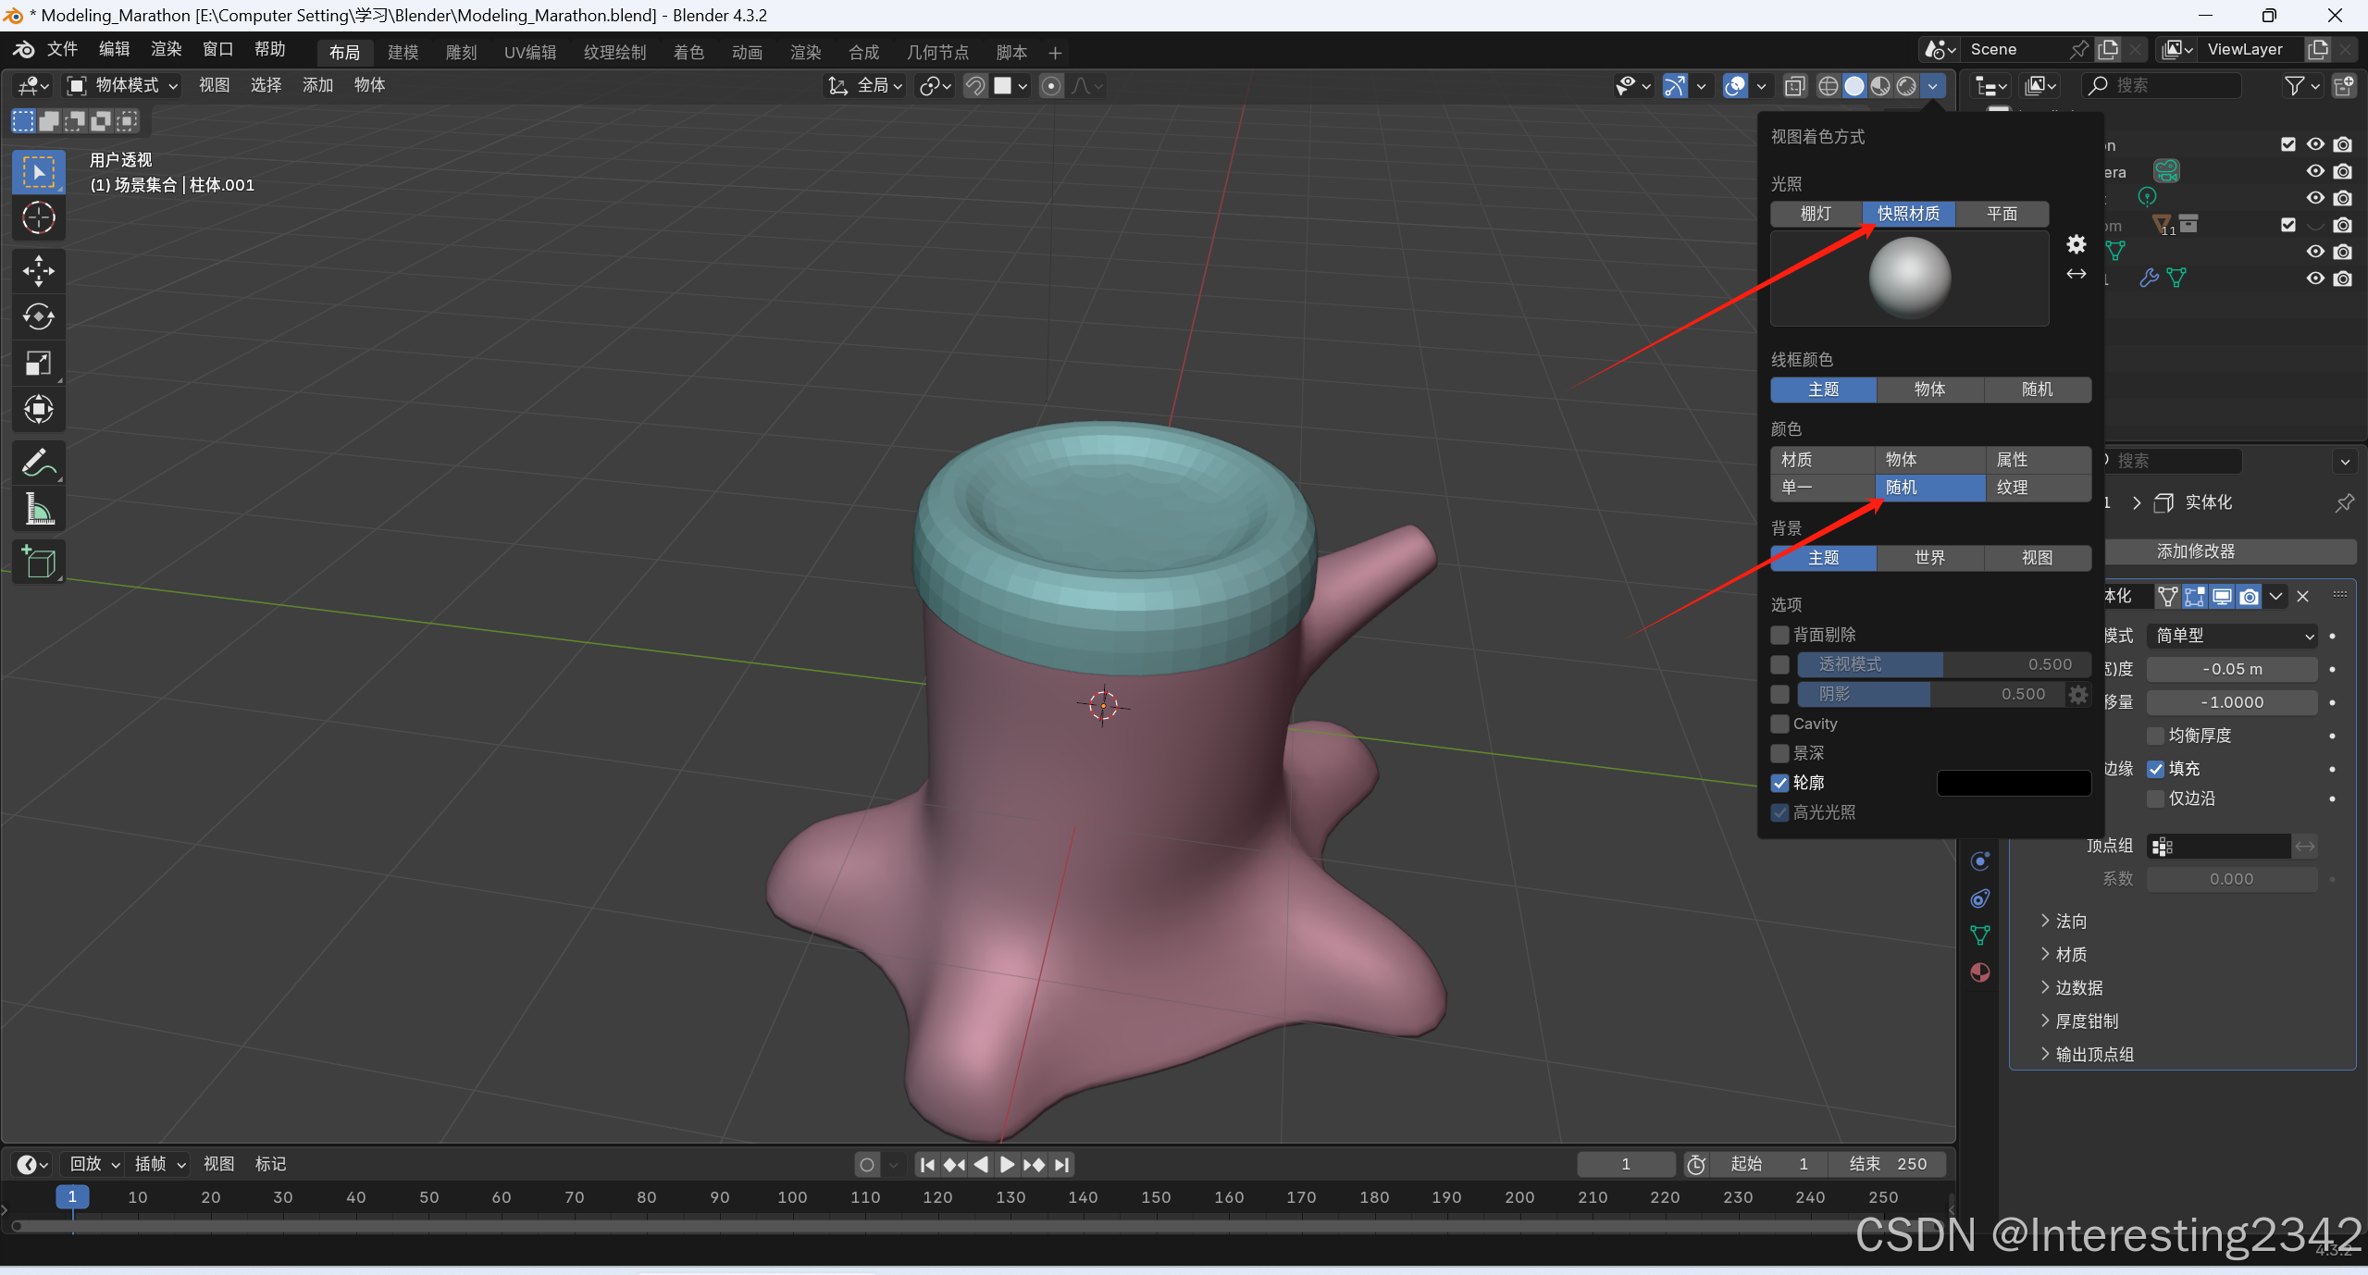Select the Move tool in toolbar
Screen dimensions: 2368x1275
pyautogui.click(x=38, y=270)
